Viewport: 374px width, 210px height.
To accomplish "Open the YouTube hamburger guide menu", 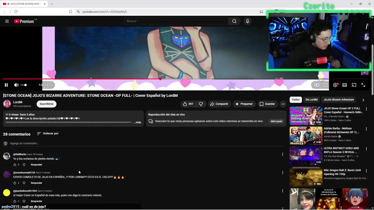I will point(7,21).
